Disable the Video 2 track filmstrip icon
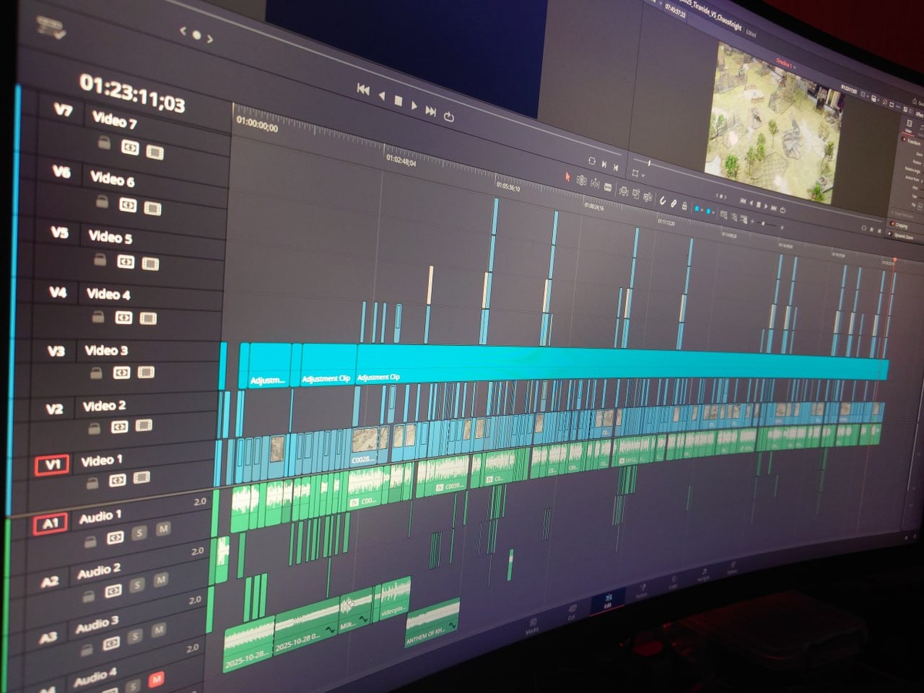The image size is (924, 693). (x=143, y=425)
